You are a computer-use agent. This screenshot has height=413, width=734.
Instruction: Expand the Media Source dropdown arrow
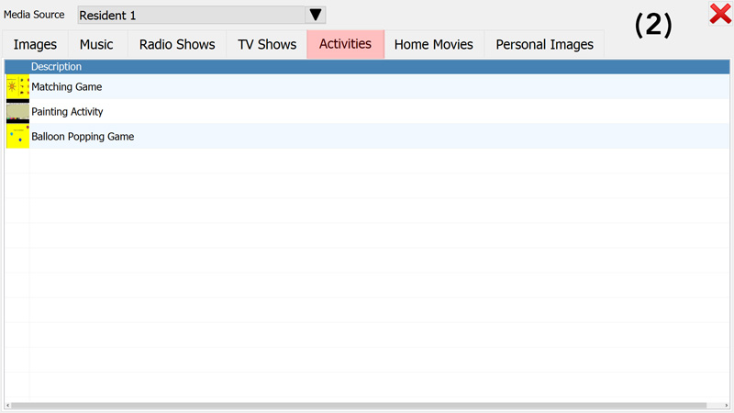(x=316, y=15)
